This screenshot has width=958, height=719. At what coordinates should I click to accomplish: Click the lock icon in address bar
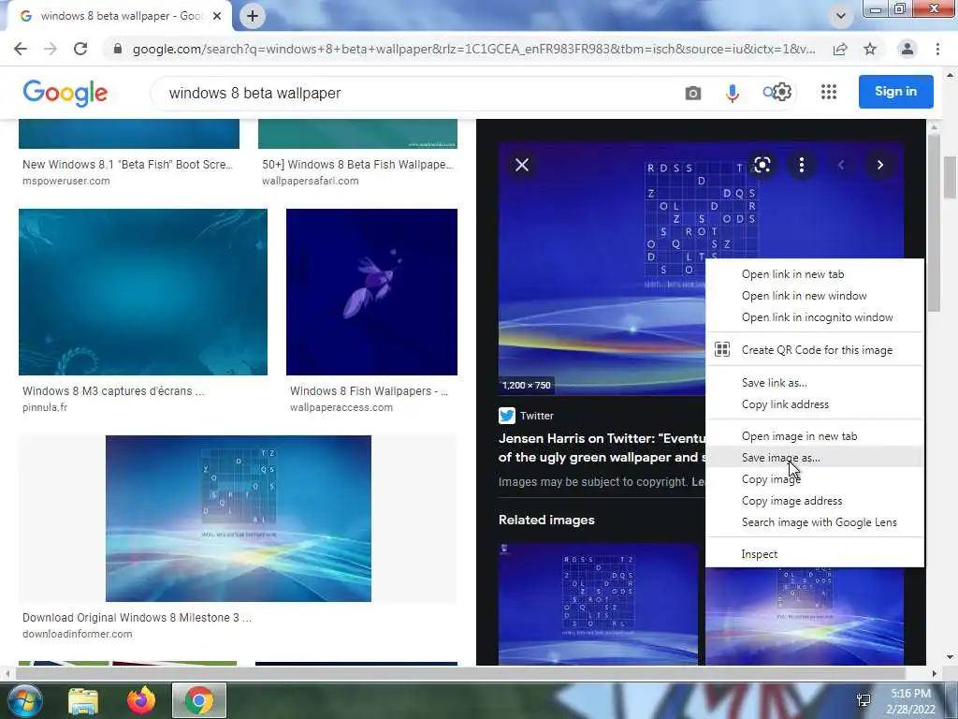click(118, 49)
